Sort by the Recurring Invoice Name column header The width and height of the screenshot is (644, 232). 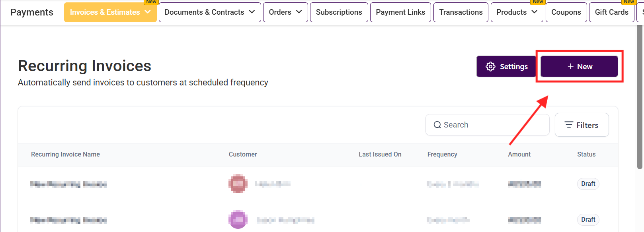tap(65, 154)
